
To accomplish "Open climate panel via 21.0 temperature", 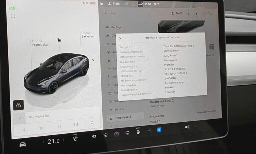I will tap(53, 141).
